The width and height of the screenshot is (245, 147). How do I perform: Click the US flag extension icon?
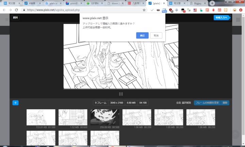point(195,10)
